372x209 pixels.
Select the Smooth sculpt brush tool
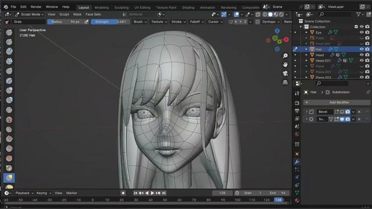(x=9, y=120)
